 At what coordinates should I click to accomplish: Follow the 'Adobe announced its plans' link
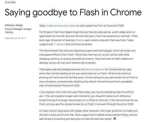(61, 25)
